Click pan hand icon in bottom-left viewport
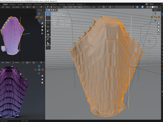Image resolution: width=163 pixels, height=122 pixels. pyautogui.click(x=42, y=79)
